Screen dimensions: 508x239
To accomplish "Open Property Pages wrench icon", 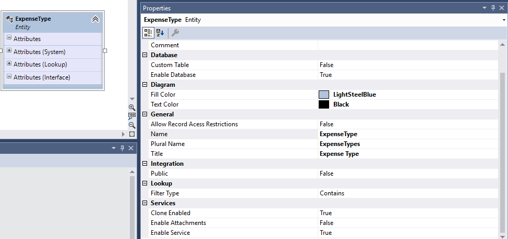I will click(x=175, y=33).
